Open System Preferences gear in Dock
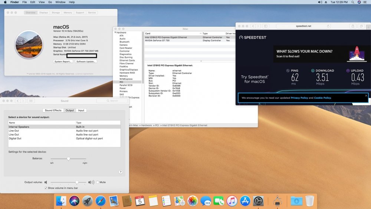 point(258,201)
